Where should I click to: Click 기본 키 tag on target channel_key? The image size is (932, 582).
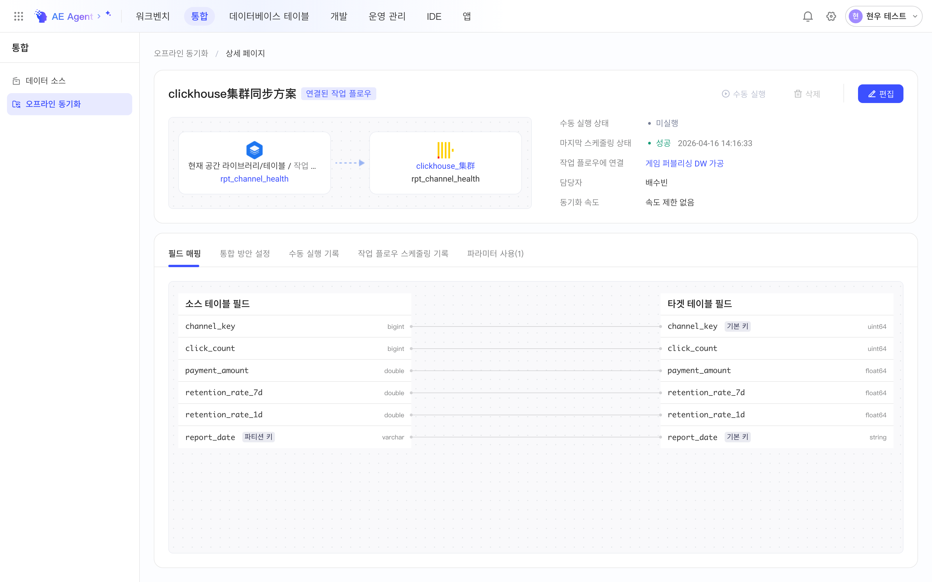click(x=737, y=327)
